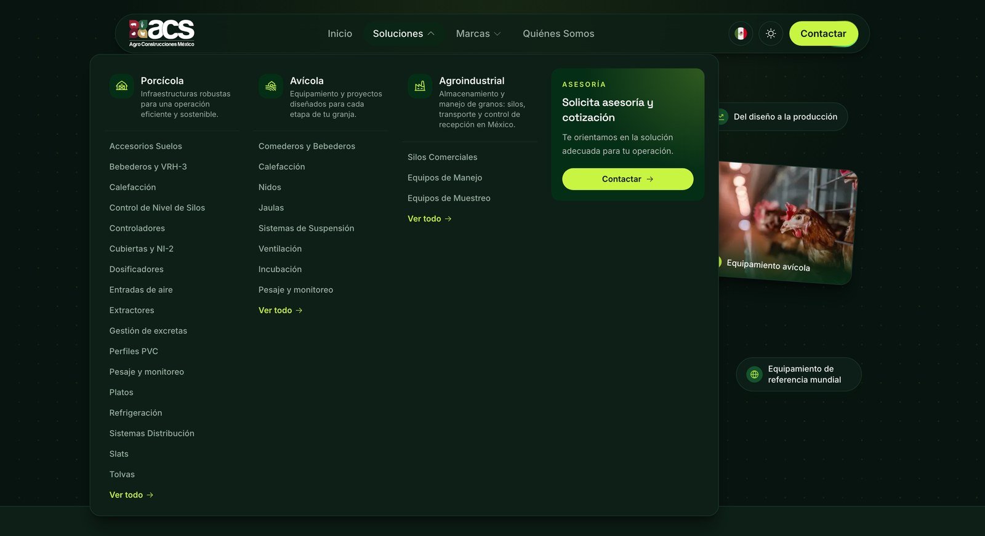
Task: Open Comederos y Bebederos under Avícola
Action: coord(307,146)
